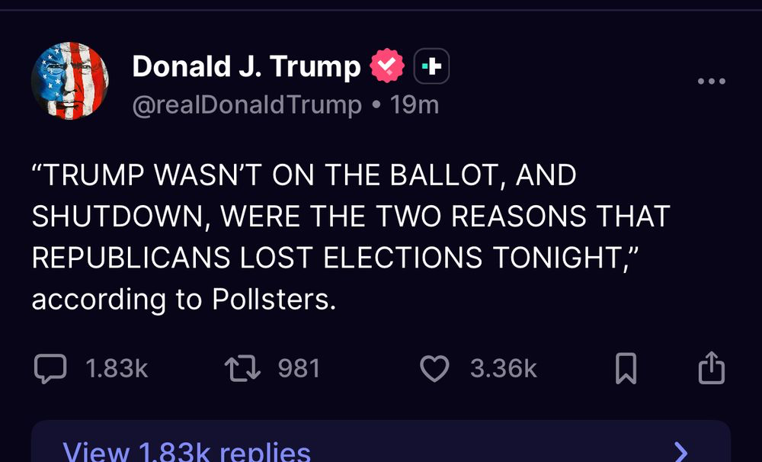Click the "TRUMP WASN'T ON THE BALLOT" line

point(304,175)
